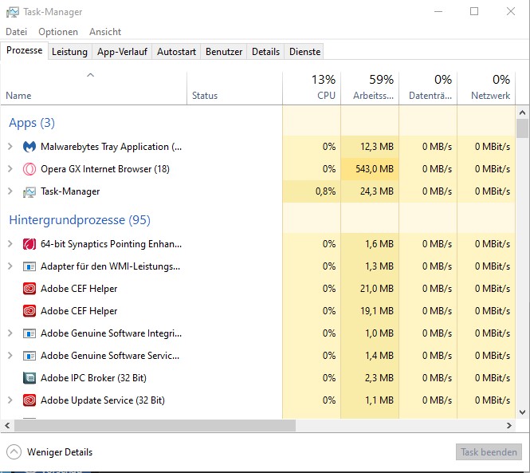The image size is (530, 473).
Task: Click the Opera GX Internet Browser icon
Action: [29, 169]
